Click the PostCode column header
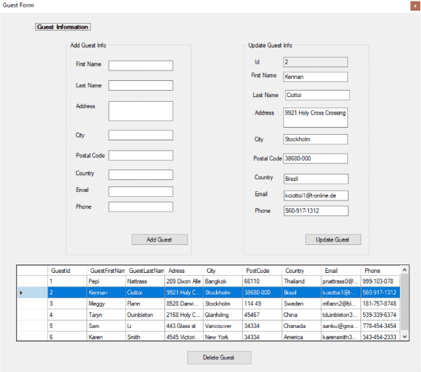This screenshot has height=372, width=421. point(262,271)
